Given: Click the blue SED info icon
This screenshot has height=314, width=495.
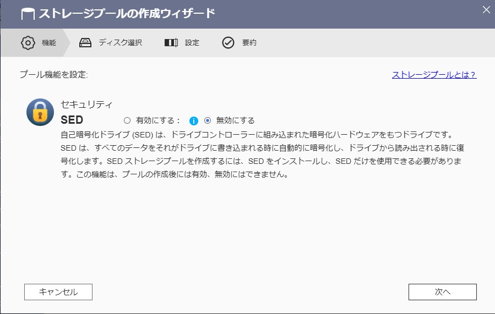Looking at the screenshot, I should pos(193,121).
